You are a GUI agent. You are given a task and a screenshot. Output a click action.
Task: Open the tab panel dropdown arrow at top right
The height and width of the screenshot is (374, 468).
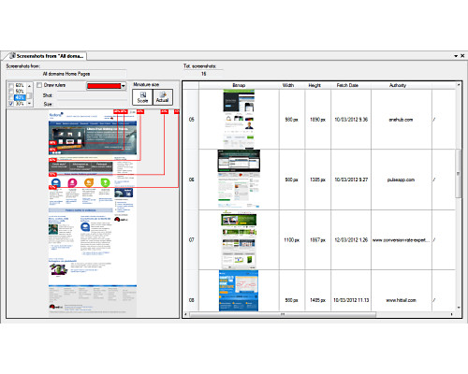pos(456,56)
